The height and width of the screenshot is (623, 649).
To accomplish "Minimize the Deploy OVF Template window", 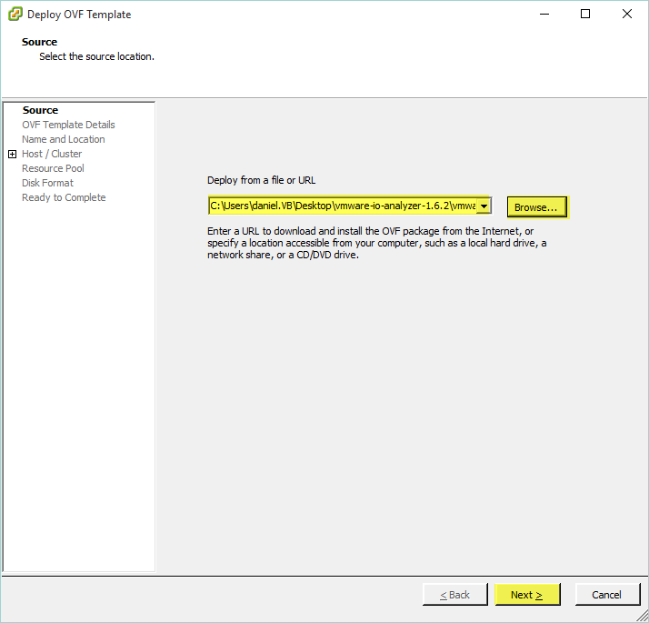I will [x=544, y=14].
